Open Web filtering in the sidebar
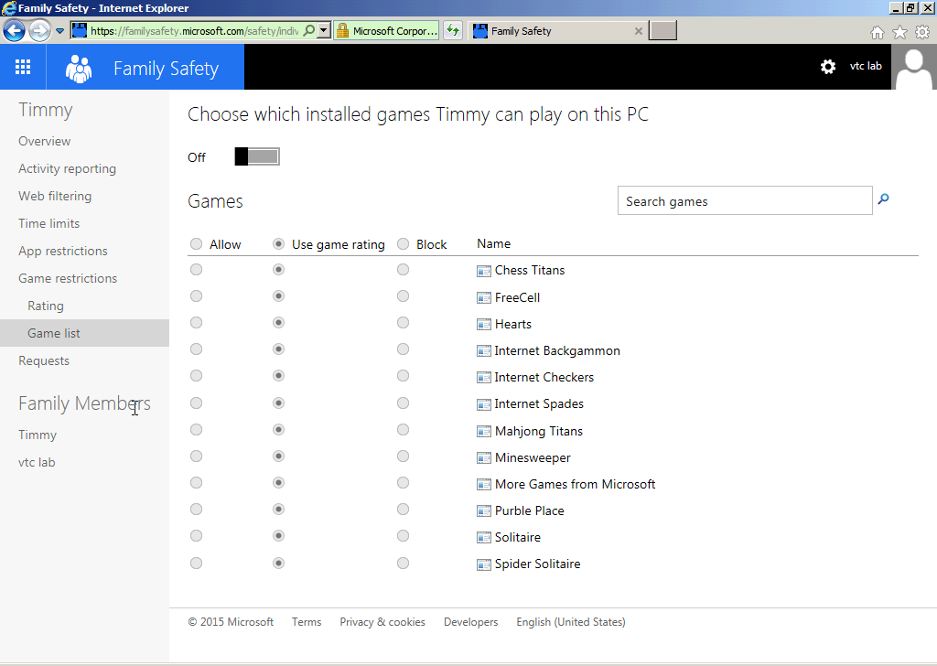Screen dimensions: 937x666 [55, 196]
